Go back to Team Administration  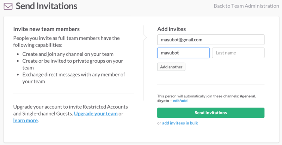246,6
